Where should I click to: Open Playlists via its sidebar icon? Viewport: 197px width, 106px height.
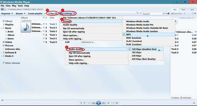point(4,24)
